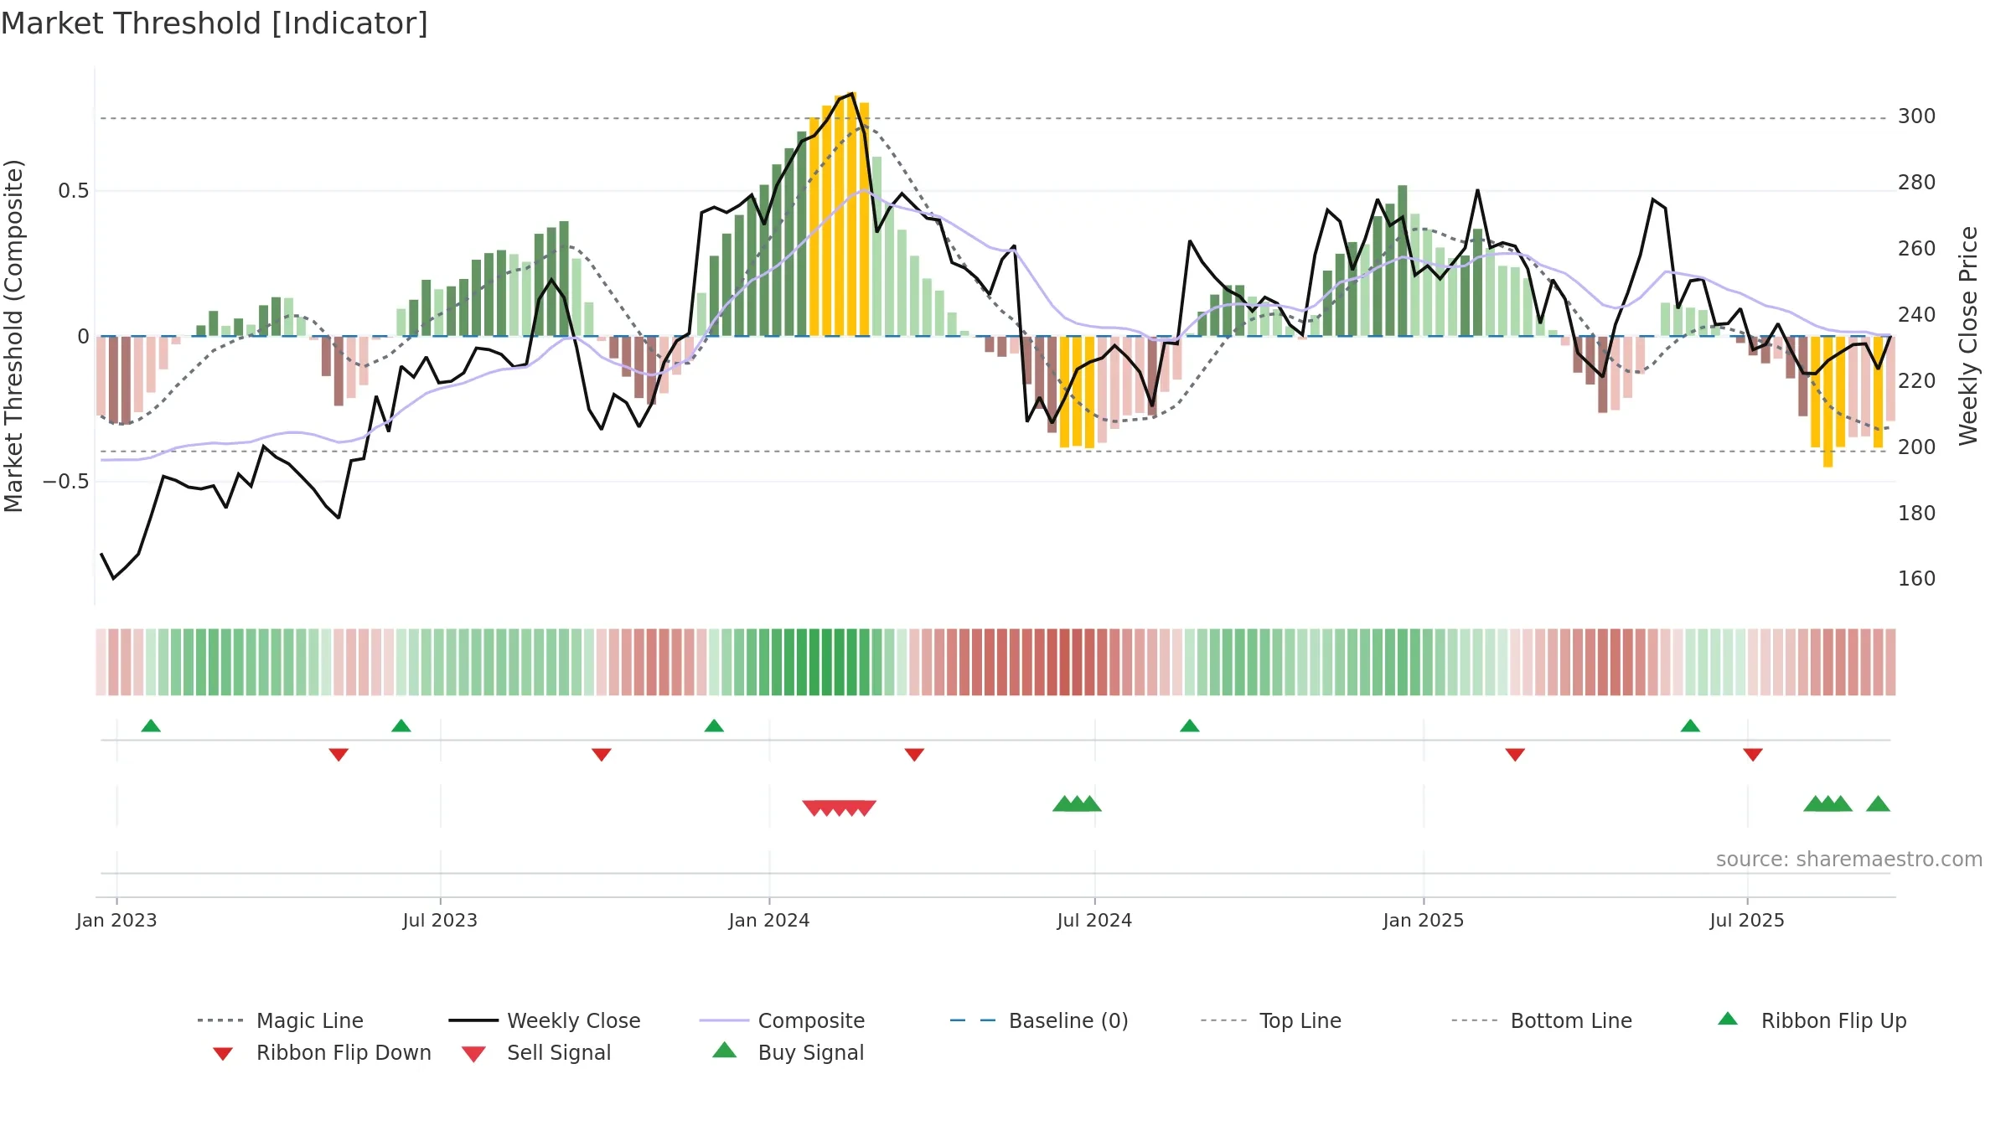Click the 0.5 composite axis label
This screenshot has width=2011, height=1131.
(x=74, y=191)
